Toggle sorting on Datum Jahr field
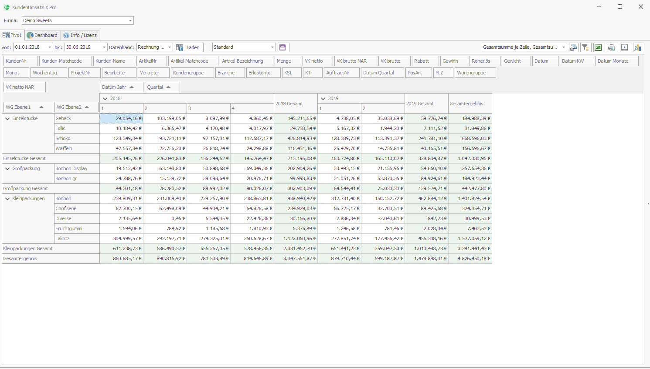The image size is (650, 369). pos(121,87)
